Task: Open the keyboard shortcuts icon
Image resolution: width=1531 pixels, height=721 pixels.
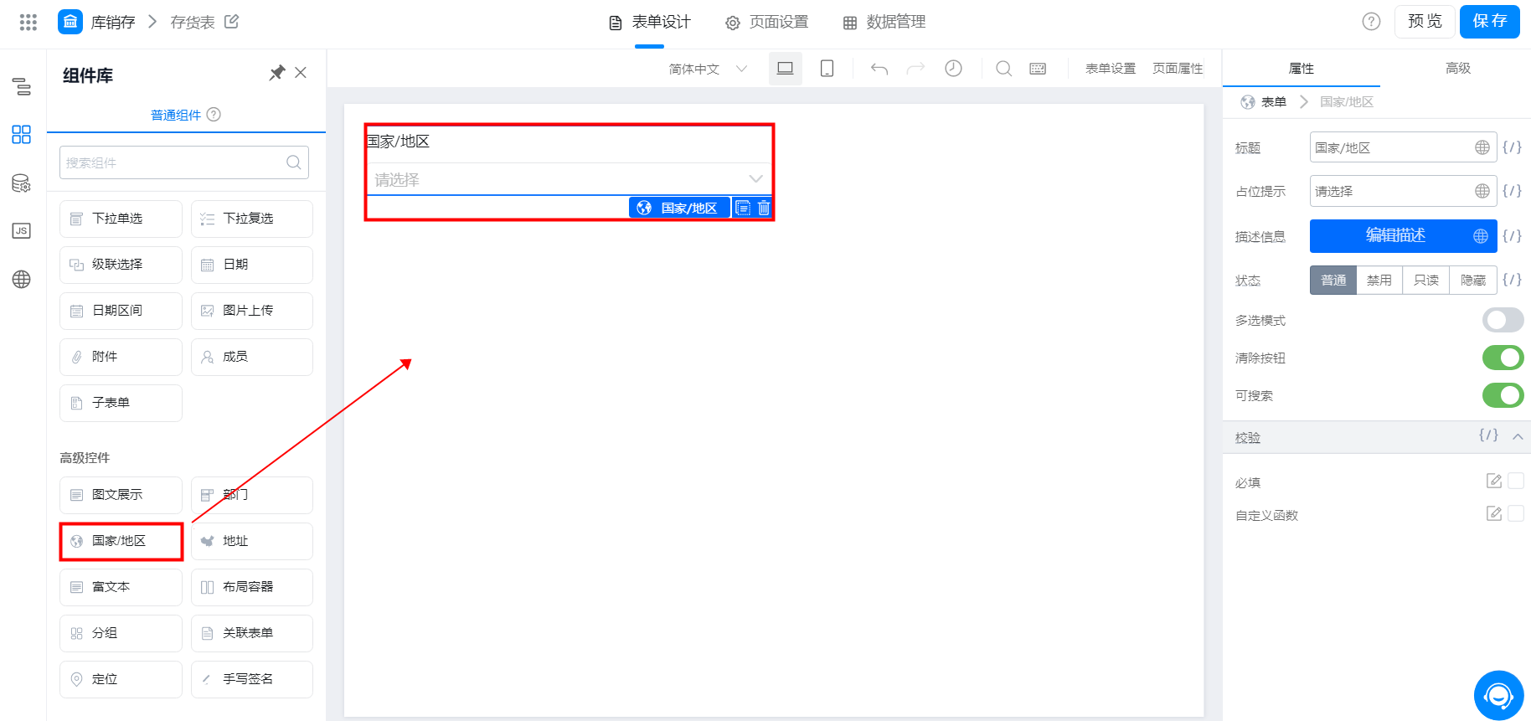Action: click(x=1038, y=69)
